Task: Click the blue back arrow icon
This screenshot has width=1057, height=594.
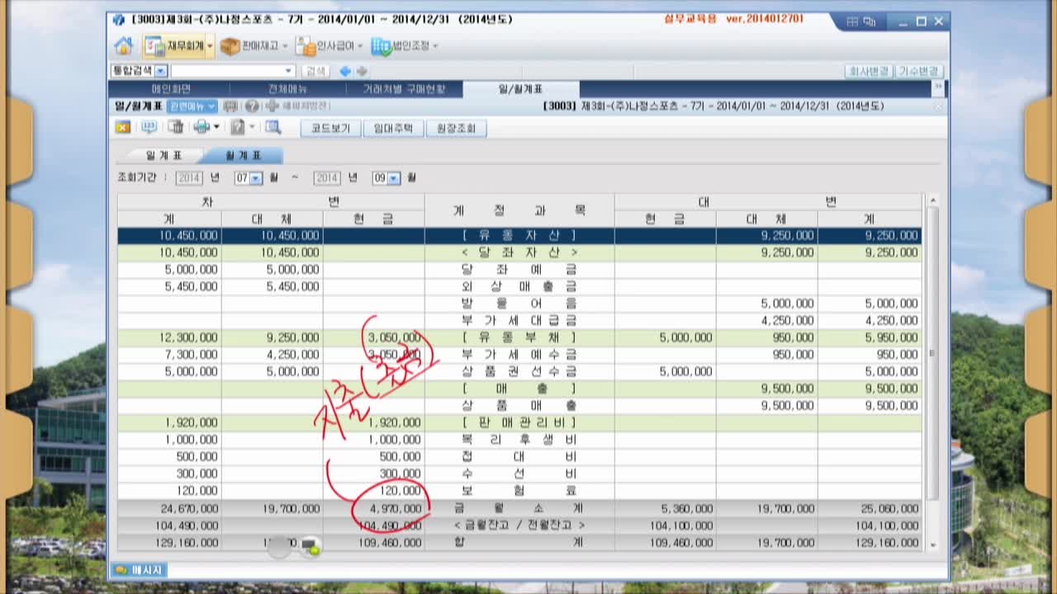Action: click(345, 72)
